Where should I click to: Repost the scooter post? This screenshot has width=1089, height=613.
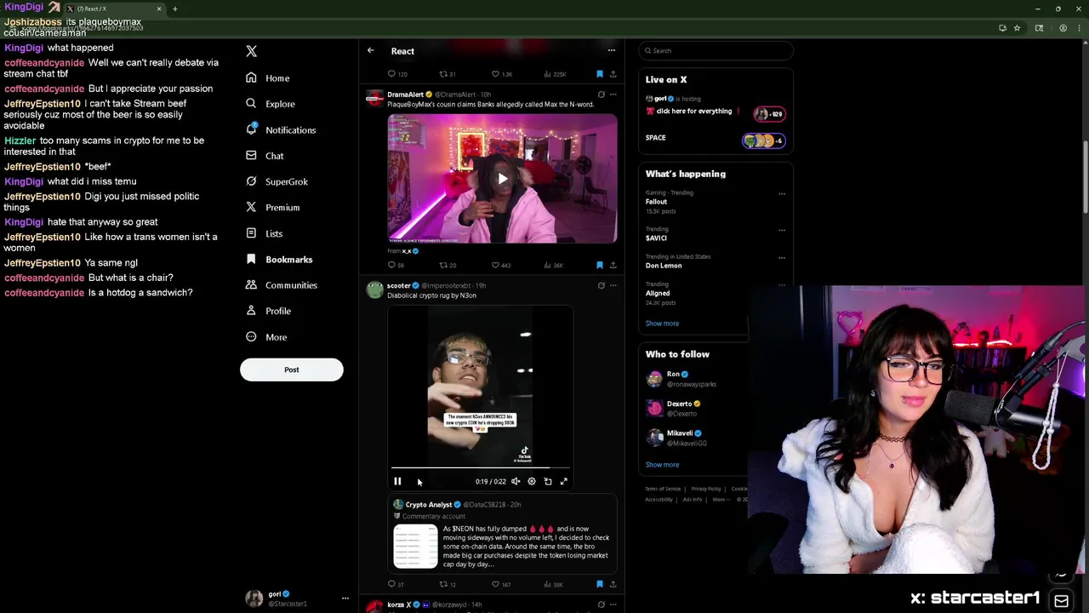click(x=448, y=584)
